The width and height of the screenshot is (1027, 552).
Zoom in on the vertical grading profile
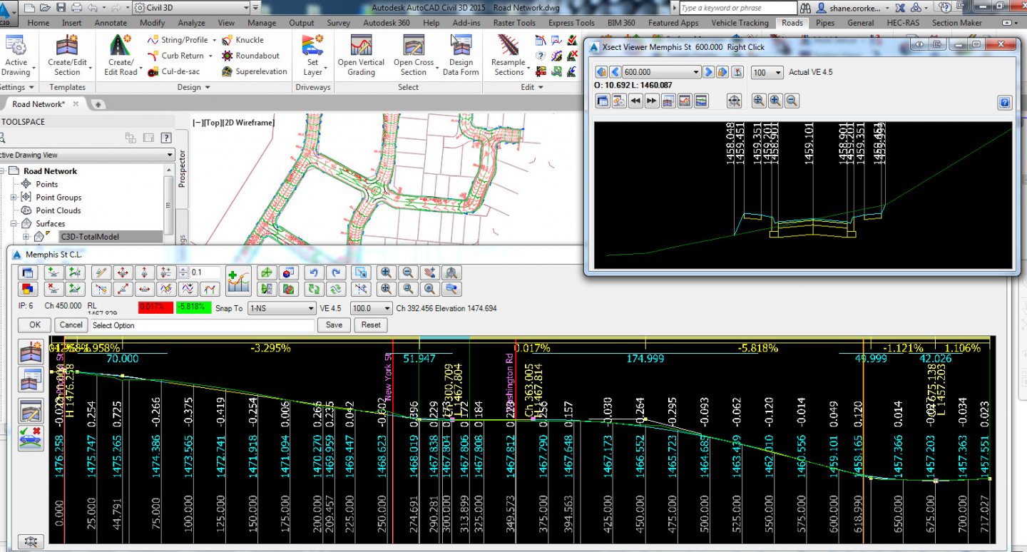pyautogui.click(x=386, y=272)
